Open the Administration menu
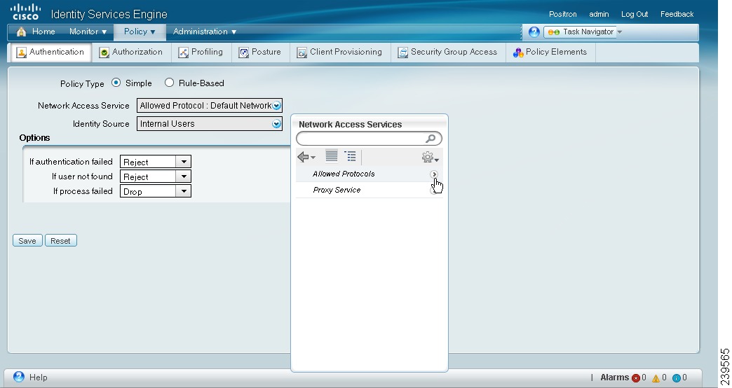 (205, 32)
